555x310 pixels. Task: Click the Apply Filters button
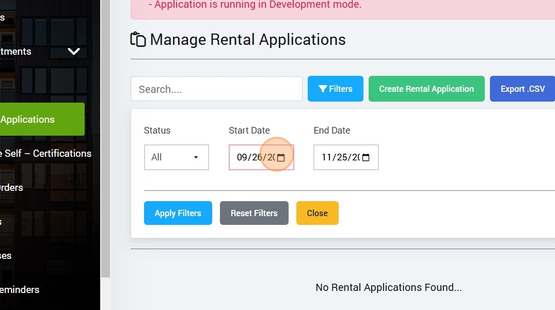click(178, 213)
